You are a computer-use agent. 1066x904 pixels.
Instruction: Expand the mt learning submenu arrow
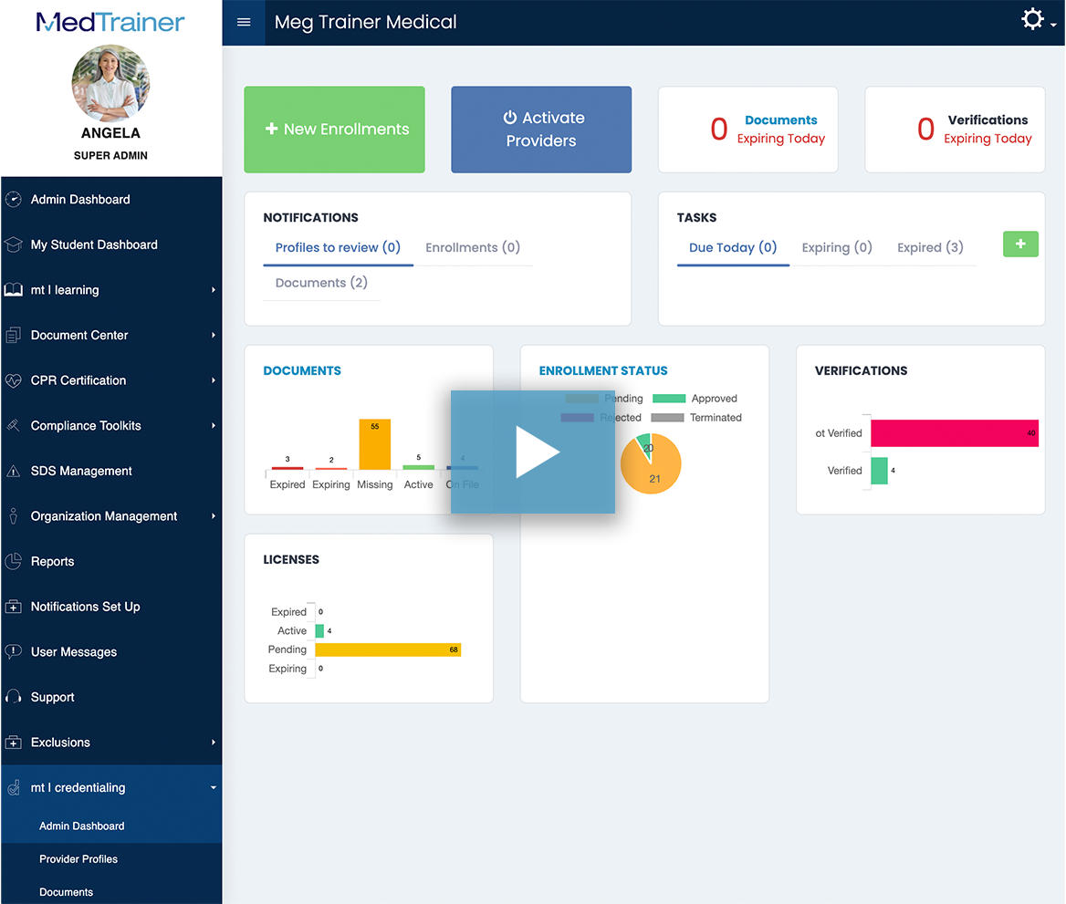(214, 289)
